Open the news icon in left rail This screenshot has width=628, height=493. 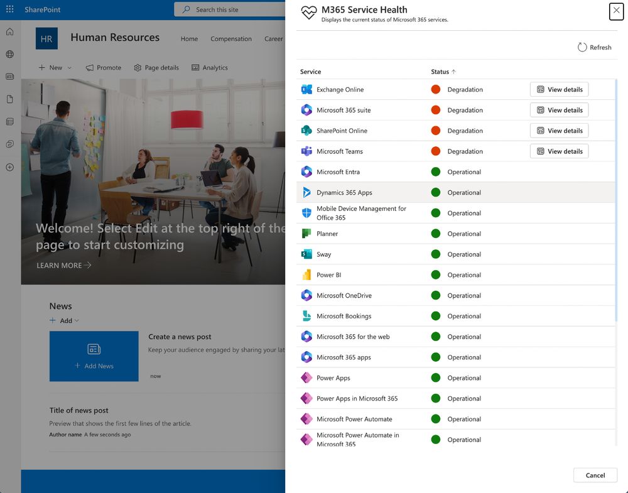tap(10, 77)
